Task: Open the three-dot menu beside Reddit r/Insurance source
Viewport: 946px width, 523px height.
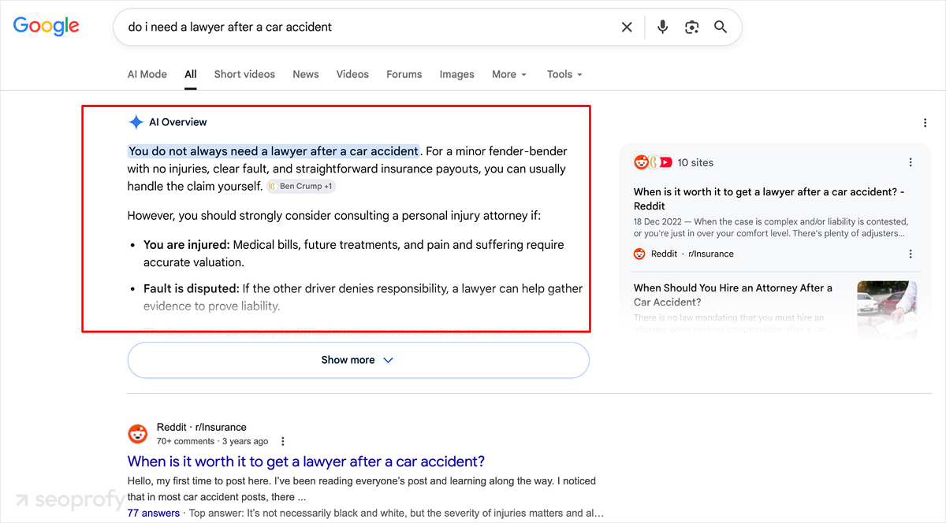Action: (911, 254)
